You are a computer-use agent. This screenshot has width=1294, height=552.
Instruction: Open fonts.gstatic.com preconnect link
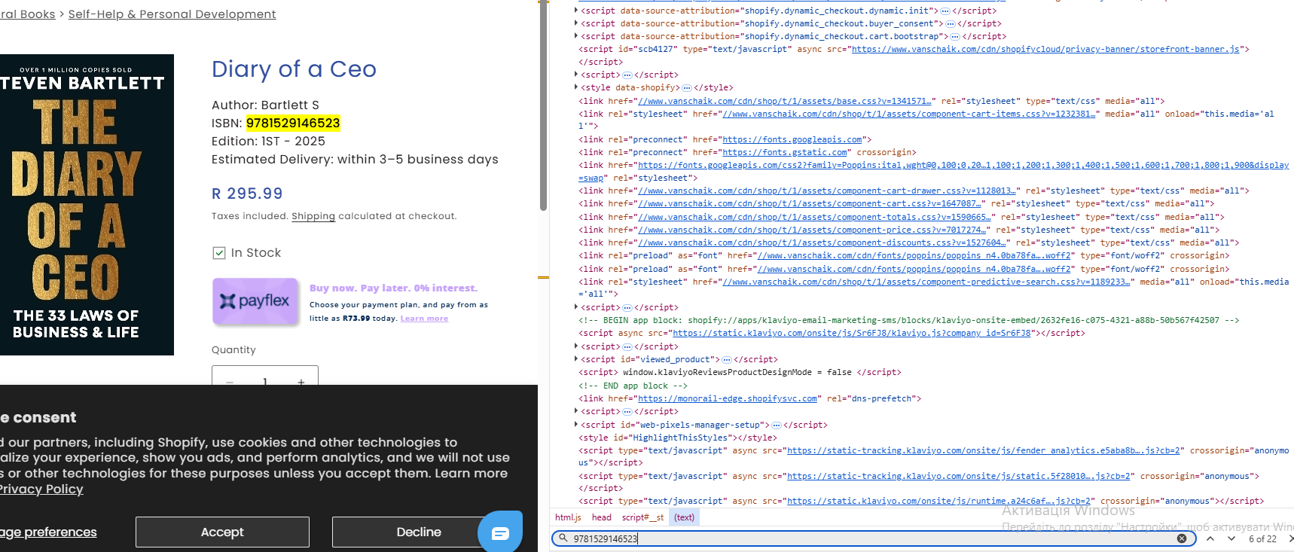click(x=785, y=152)
